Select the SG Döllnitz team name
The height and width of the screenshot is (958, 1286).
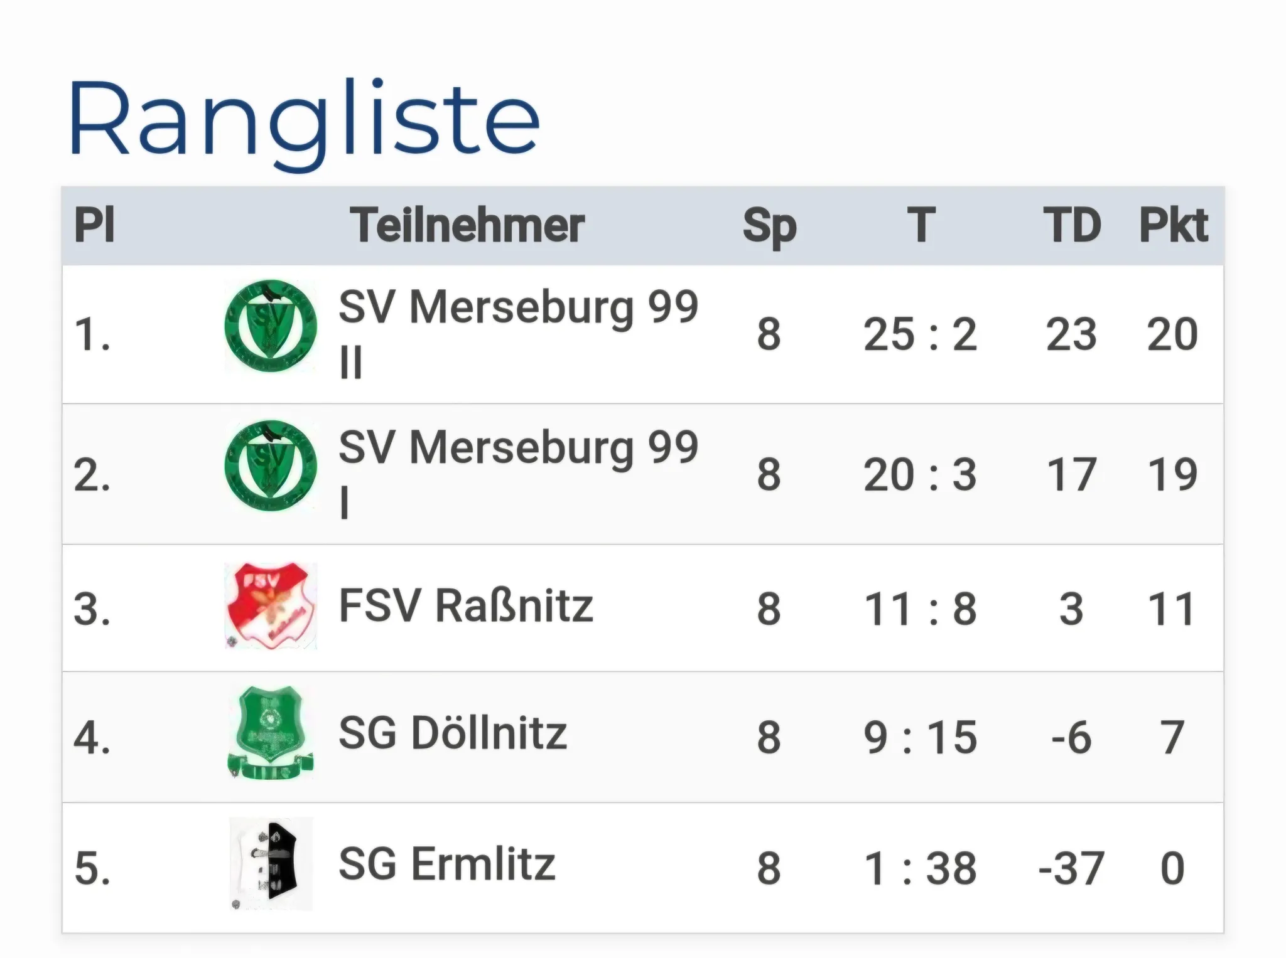point(453,733)
